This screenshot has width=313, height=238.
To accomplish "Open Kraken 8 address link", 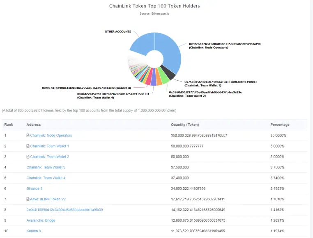I will (x=34, y=231).
